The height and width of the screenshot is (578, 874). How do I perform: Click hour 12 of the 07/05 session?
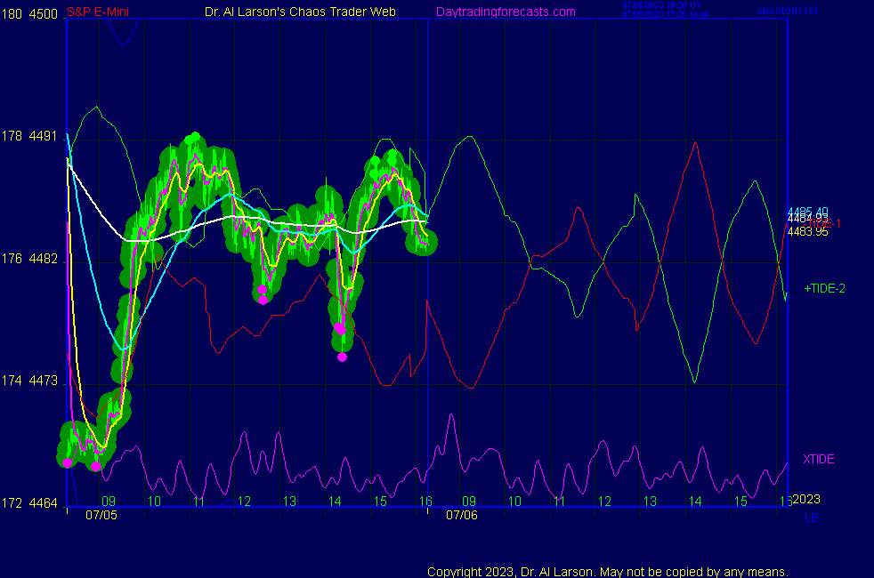click(244, 502)
